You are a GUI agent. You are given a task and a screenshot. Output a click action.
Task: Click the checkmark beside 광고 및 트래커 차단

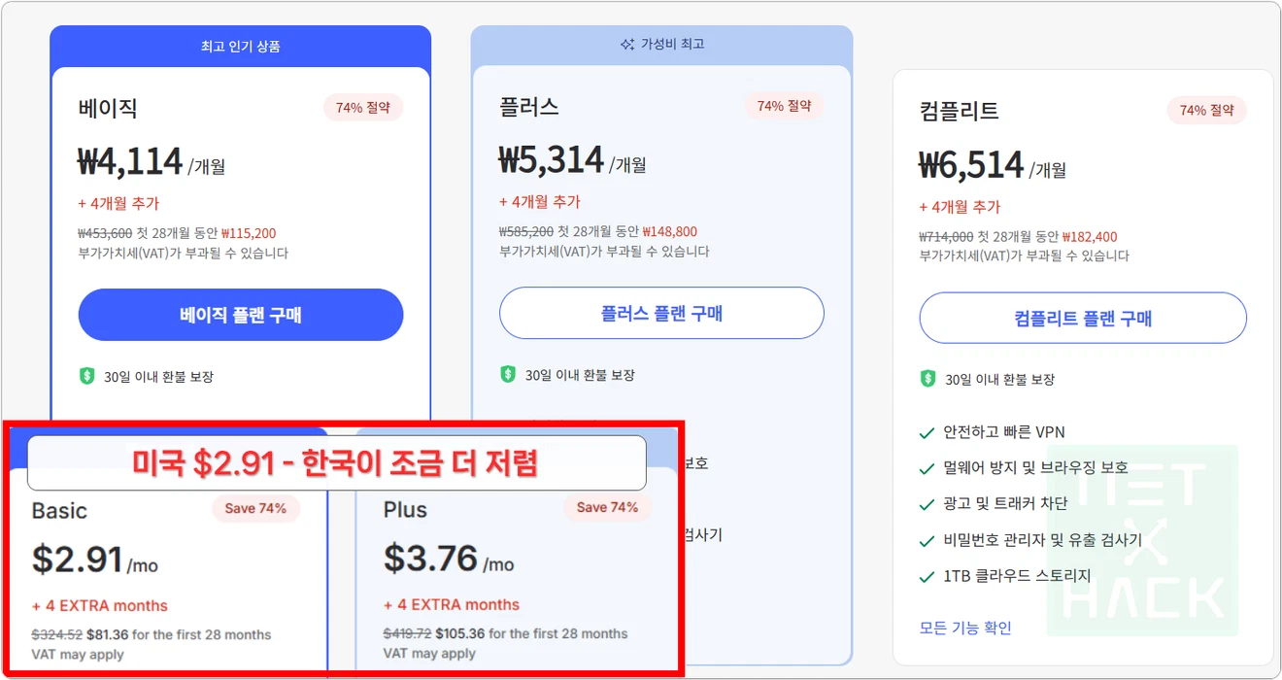pyautogui.click(x=927, y=504)
